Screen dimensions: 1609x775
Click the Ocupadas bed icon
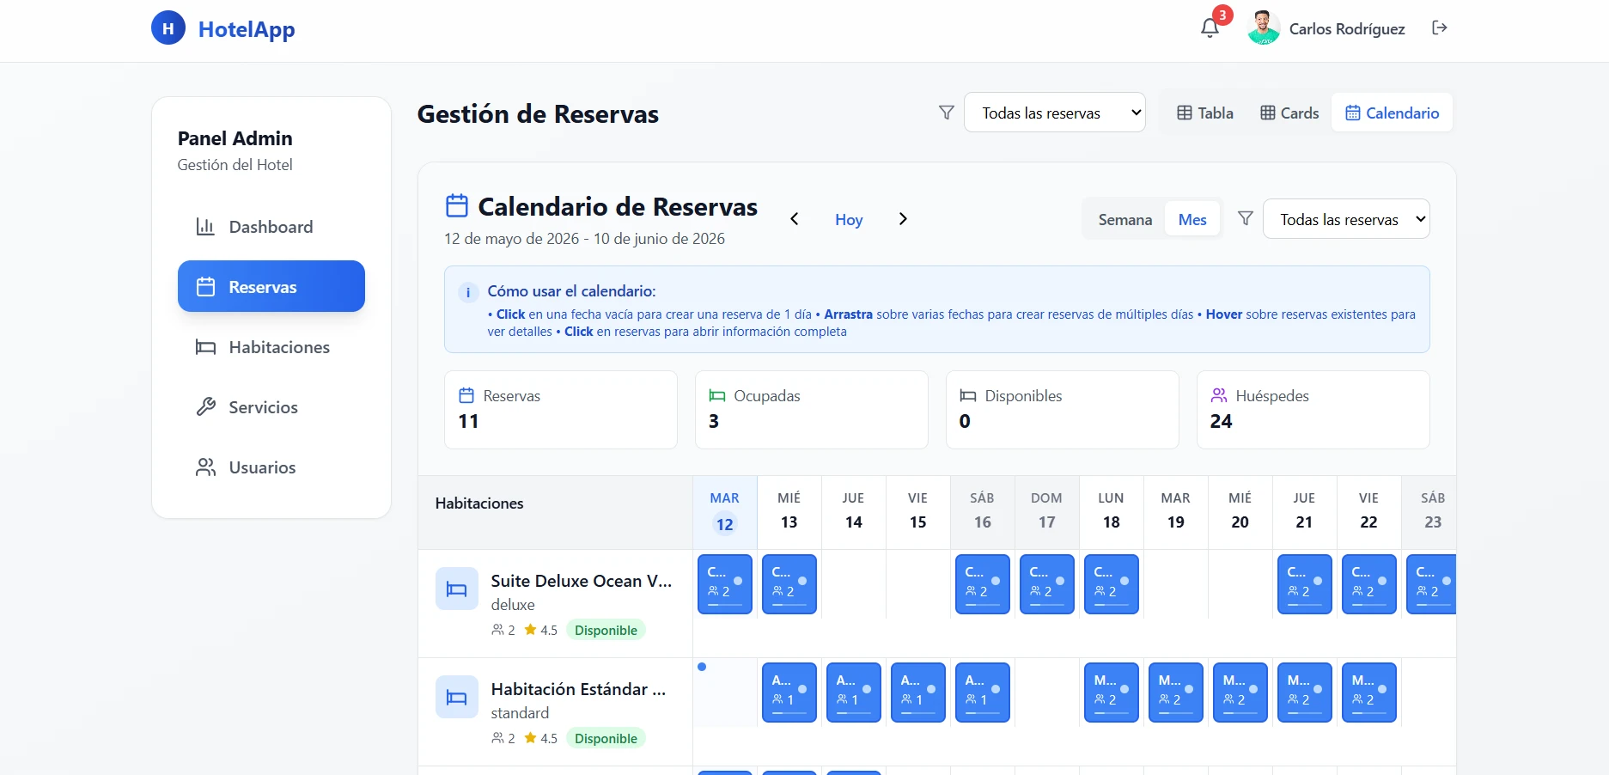click(x=717, y=395)
